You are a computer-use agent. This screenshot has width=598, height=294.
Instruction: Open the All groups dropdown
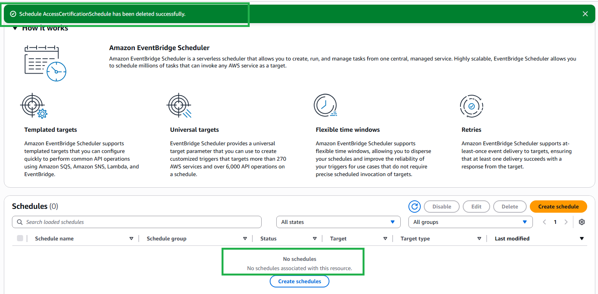(x=470, y=222)
